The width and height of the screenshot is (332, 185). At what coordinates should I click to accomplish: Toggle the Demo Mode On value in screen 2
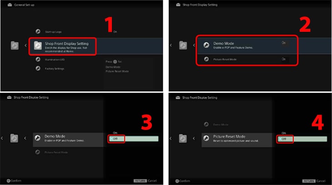point(283,43)
